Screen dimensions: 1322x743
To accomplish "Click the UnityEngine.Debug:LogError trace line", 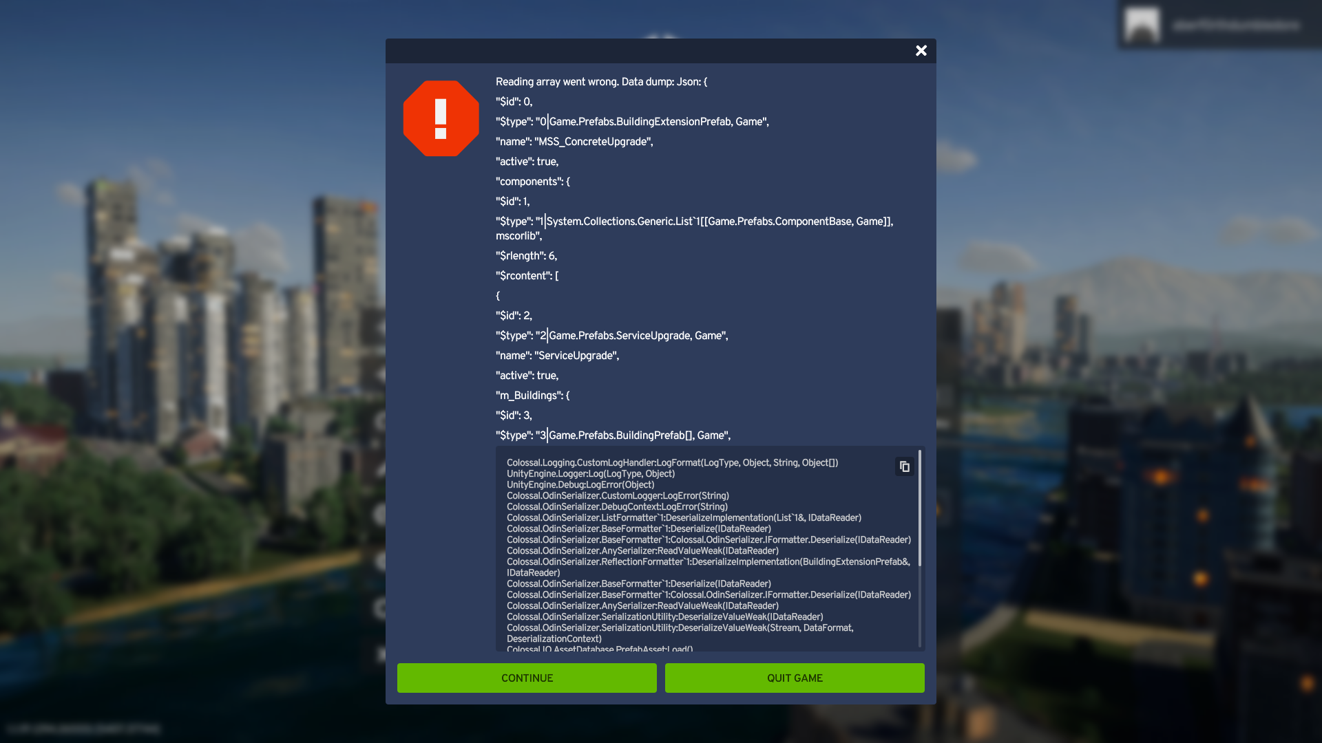I will [x=580, y=485].
